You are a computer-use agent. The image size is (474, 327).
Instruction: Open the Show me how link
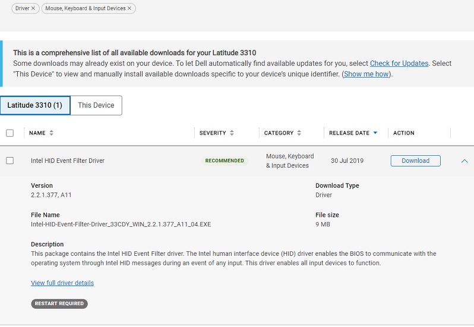pyautogui.click(x=366, y=74)
